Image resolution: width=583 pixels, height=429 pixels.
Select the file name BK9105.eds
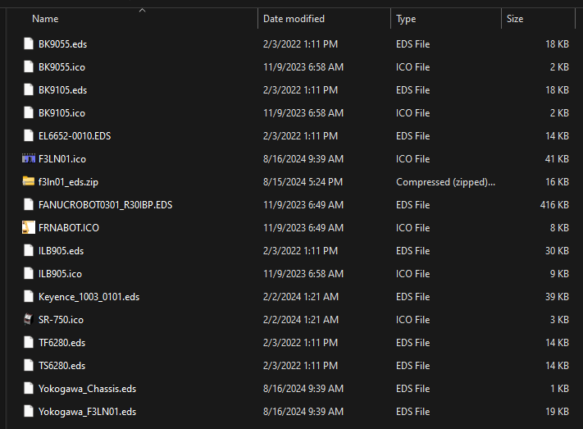point(63,90)
